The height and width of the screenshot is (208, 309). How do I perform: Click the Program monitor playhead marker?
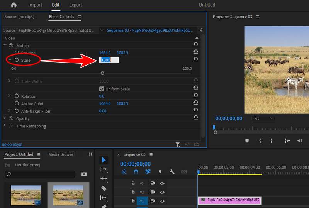pos(214,127)
